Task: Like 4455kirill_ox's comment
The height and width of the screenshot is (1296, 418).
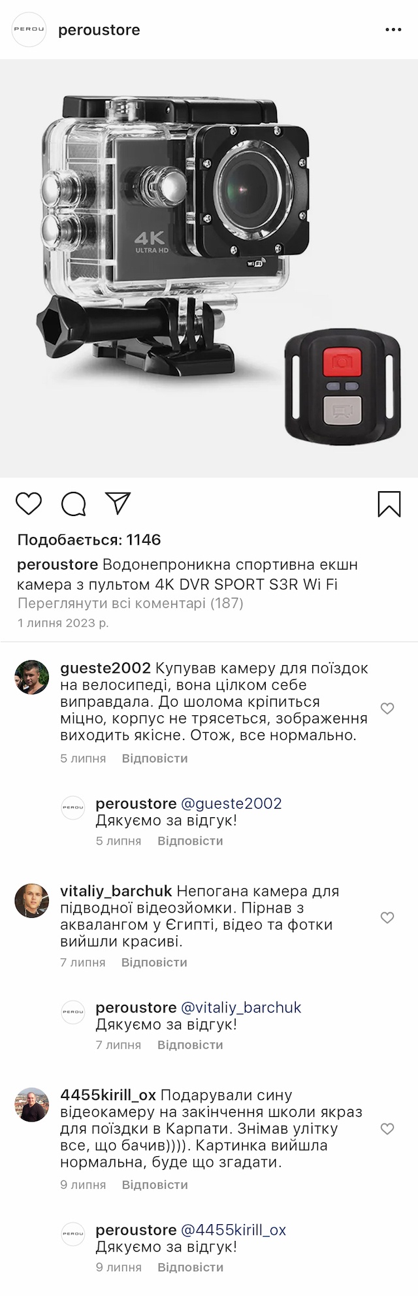Action: [387, 1129]
